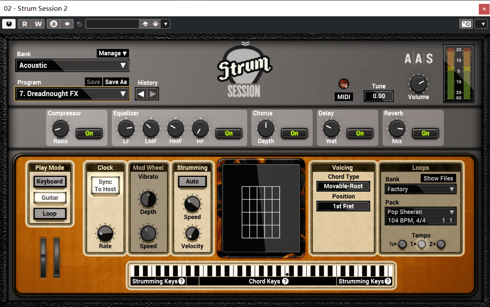The height and width of the screenshot is (307, 490).
Task: Click the left arrow copy settings icon
Action: pos(67,24)
